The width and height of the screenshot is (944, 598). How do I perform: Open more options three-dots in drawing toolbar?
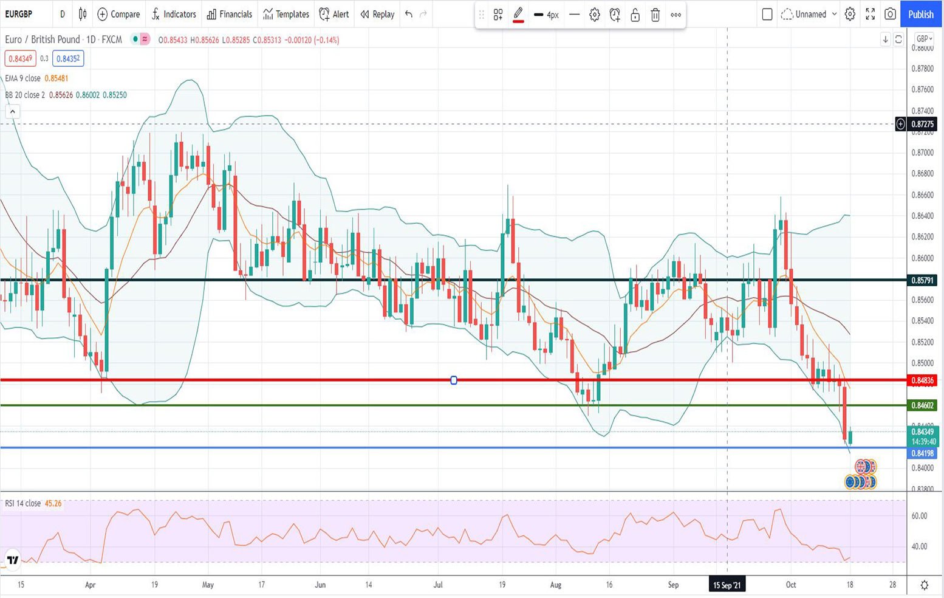click(676, 15)
